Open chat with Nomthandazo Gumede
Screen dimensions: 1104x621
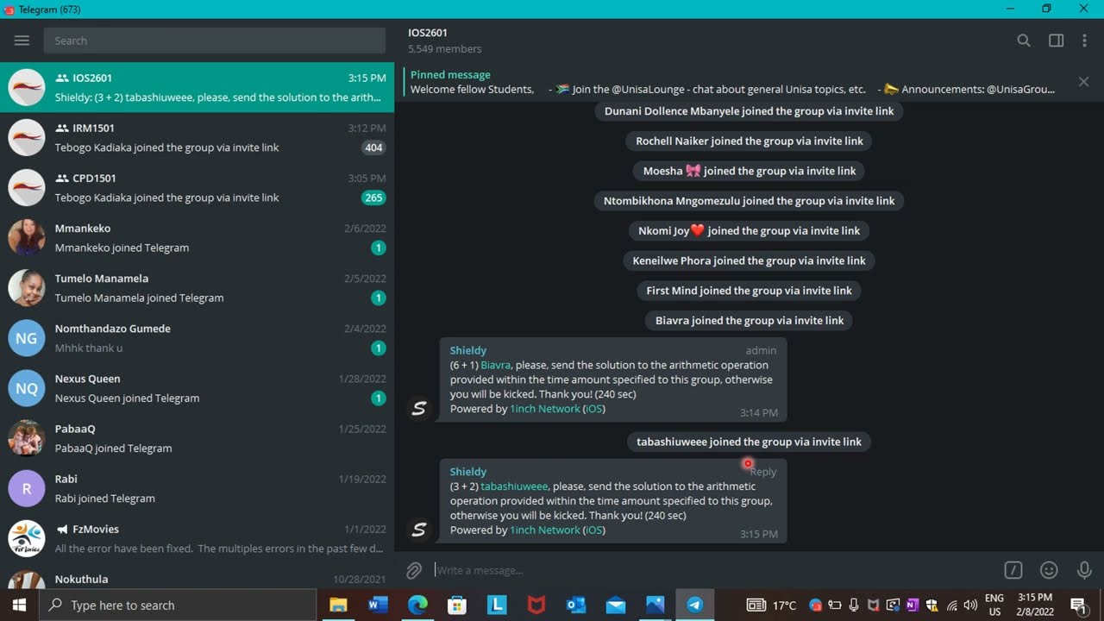tap(197, 337)
